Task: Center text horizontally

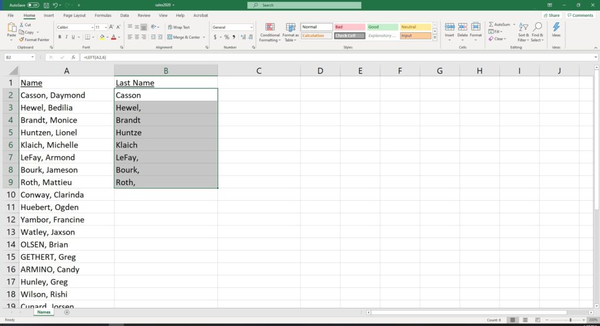Action: [137, 37]
